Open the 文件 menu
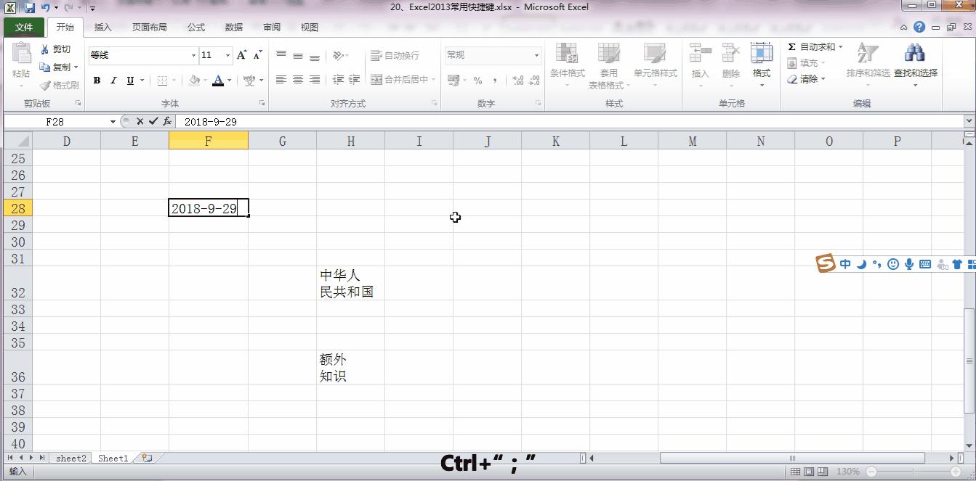 tap(23, 27)
